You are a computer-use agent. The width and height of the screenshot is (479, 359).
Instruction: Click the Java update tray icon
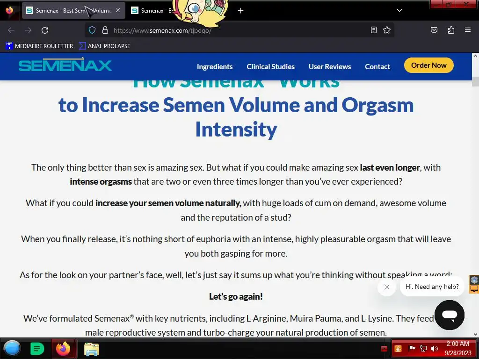click(398, 348)
